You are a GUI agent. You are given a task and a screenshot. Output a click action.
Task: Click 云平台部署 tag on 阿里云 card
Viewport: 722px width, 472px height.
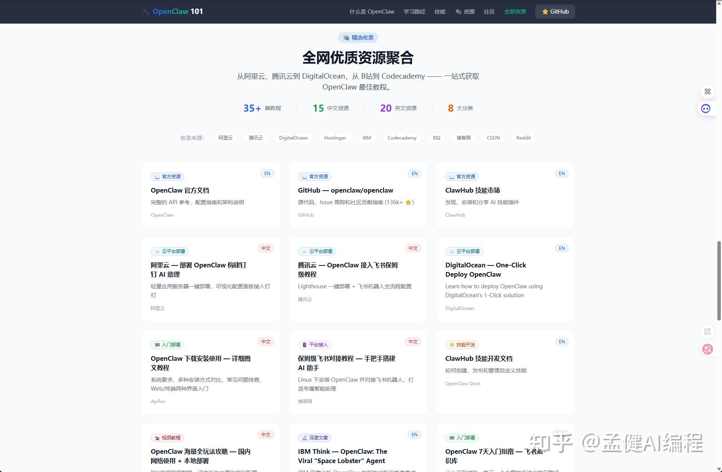(170, 252)
